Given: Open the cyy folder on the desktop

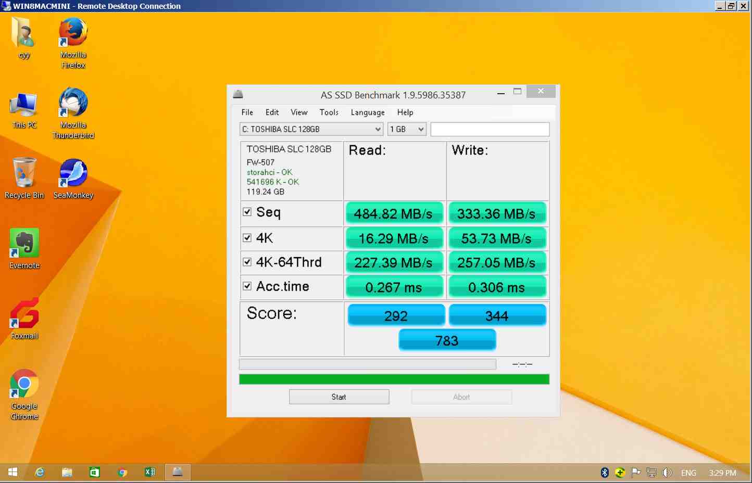Looking at the screenshot, I should coord(24,39).
